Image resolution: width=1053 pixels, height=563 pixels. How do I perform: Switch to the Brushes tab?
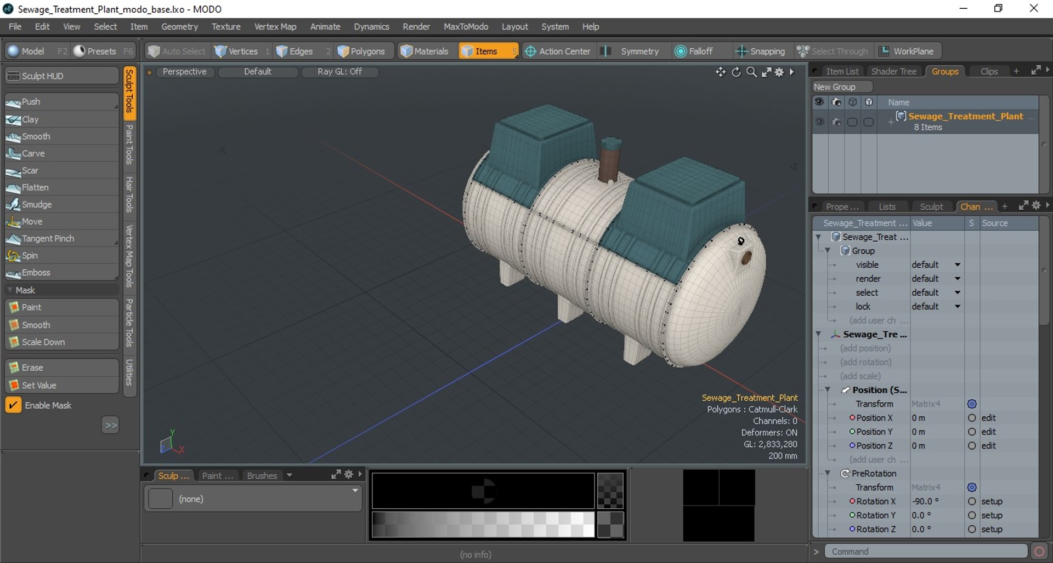point(262,475)
